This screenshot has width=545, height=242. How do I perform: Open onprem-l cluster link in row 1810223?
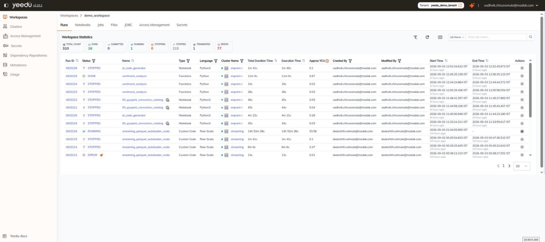click(236, 92)
